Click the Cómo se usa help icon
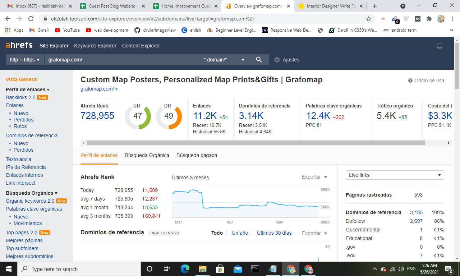This screenshot has height=276, width=460. [410, 80]
